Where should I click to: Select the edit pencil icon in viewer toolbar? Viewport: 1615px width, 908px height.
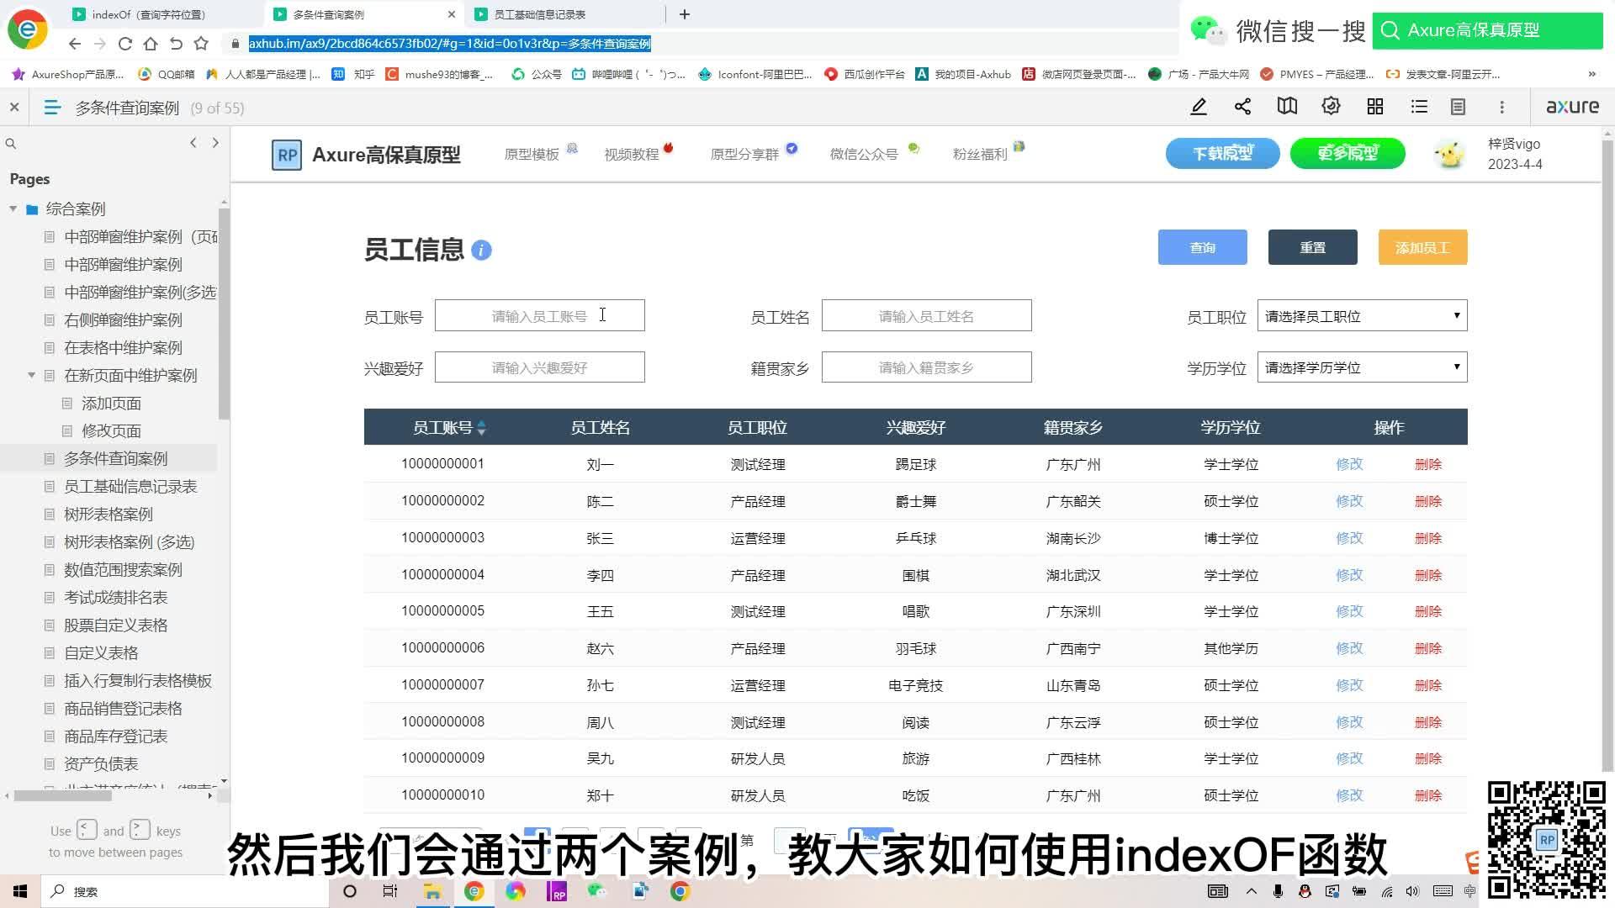[x=1199, y=107]
